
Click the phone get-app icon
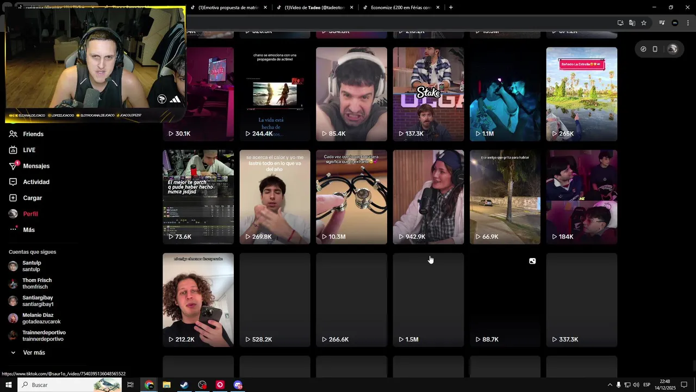tap(655, 49)
